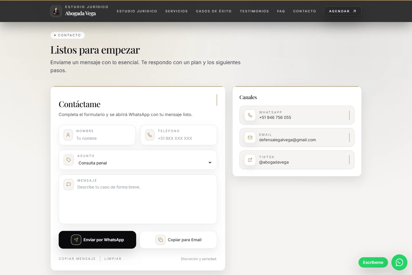Screen dimensions: 412x275
Task: Click the Discreción y seriedad text
Action: click(199, 259)
